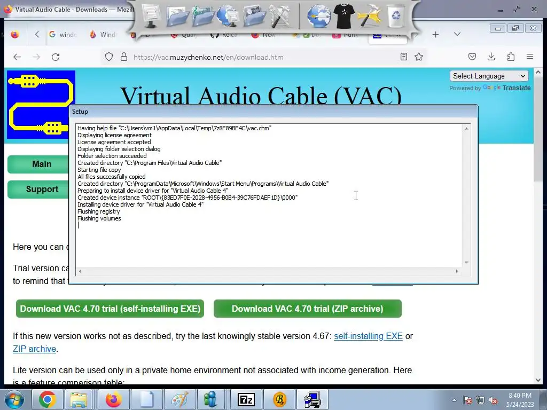Screen dimensions: 547x410
Task: Click the Setup dialog title bar
Action: (273, 112)
